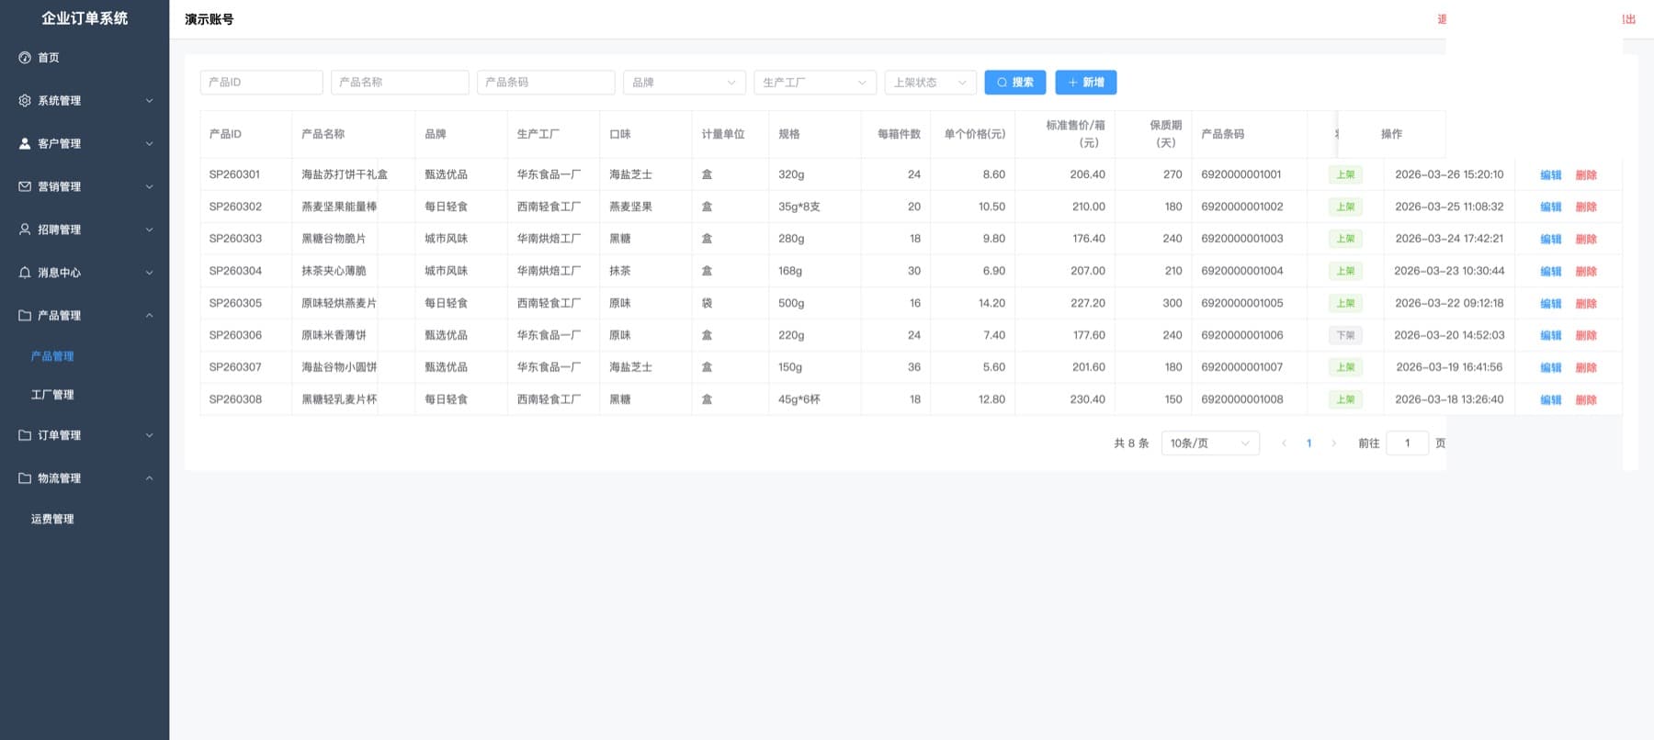The image size is (1654, 740).
Task: Click timestamp 2026-03-19 16:41:56
Action: [x=1449, y=367]
